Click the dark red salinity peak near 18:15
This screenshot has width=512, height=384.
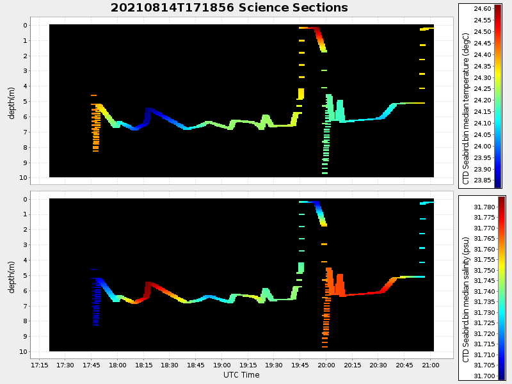(148, 289)
